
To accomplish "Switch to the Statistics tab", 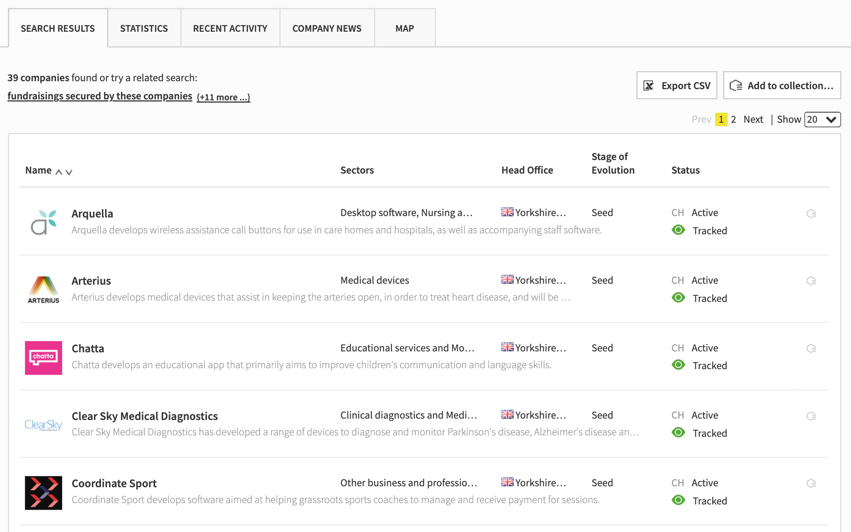I will [x=144, y=28].
